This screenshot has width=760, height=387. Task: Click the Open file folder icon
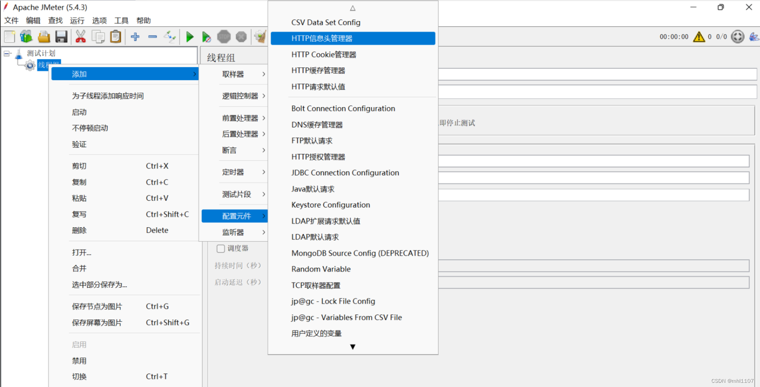44,37
